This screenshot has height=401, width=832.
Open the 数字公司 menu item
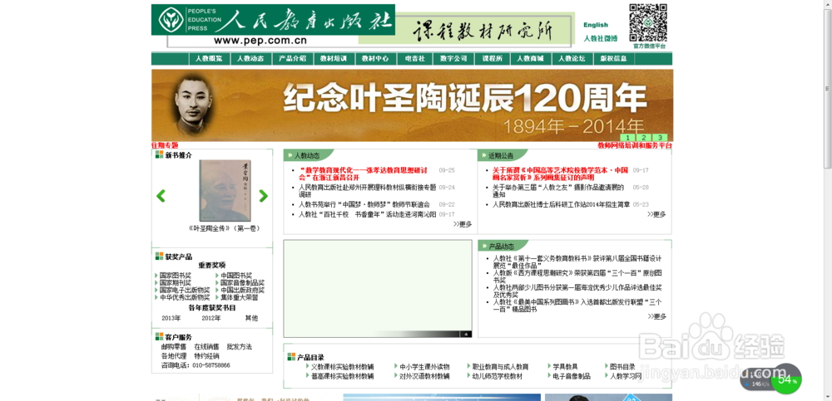tap(453, 59)
